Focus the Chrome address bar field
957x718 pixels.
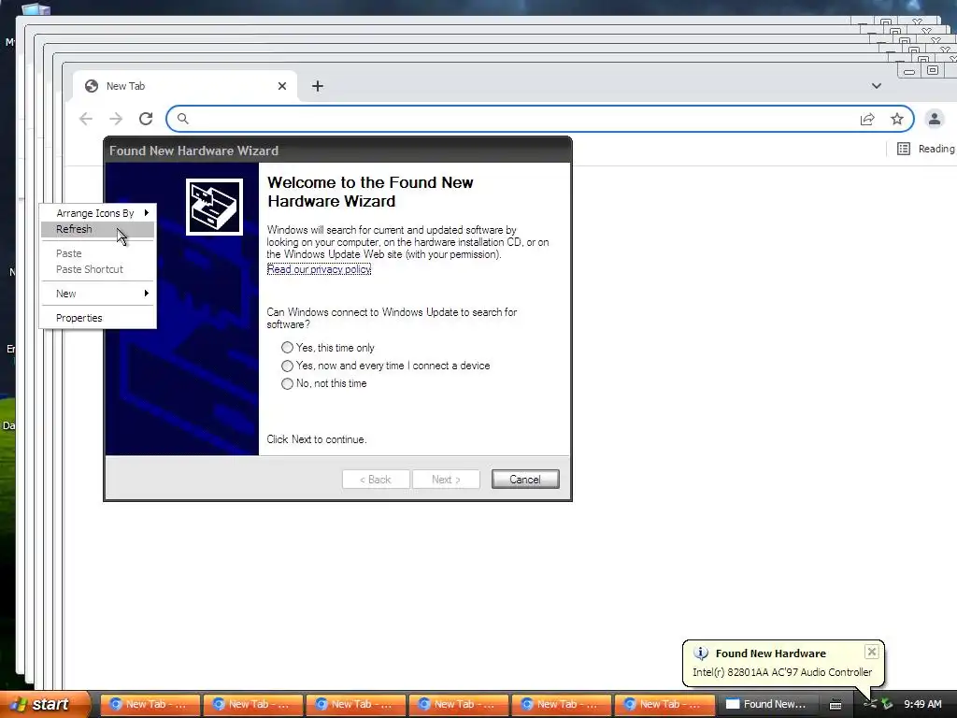[x=540, y=119]
